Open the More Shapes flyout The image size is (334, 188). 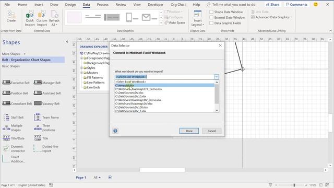[x=14, y=54]
